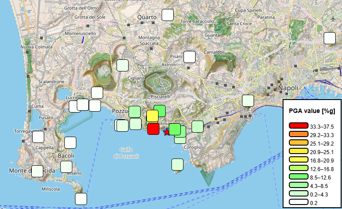Image resolution: width=342 pixels, height=209 pixels.
Task: Select the red PGA station square
Action: pyautogui.click(x=153, y=129)
